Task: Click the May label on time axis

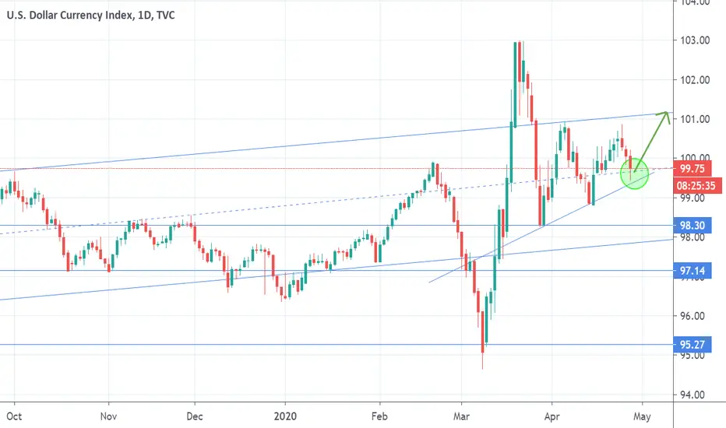Action: point(642,416)
